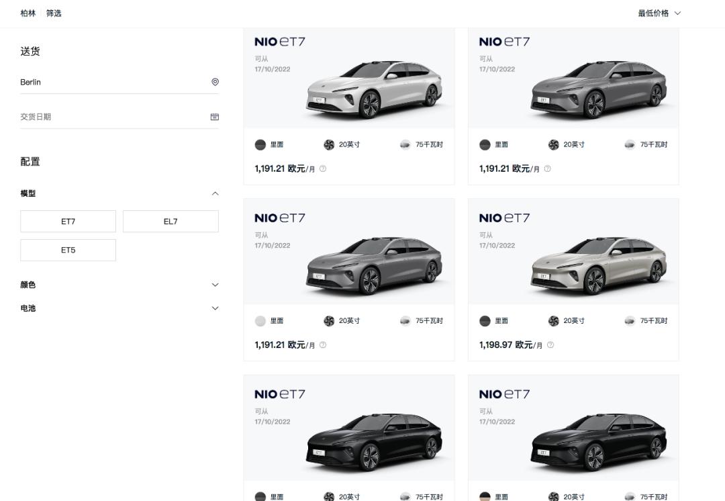Toggle the ET7 model filter
The width and height of the screenshot is (725, 501).
click(x=68, y=221)
